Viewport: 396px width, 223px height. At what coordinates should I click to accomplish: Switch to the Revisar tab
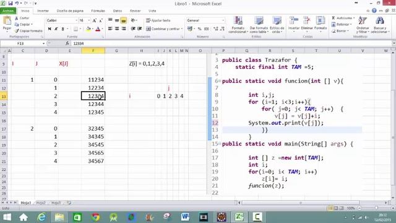tap(135, 11)
